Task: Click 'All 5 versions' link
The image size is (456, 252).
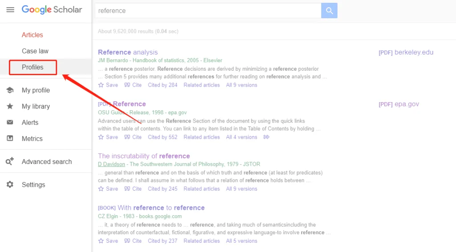Action: (x=242, y=241)
